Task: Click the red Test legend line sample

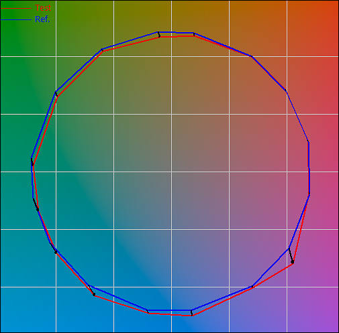Action: pos(16,9)
